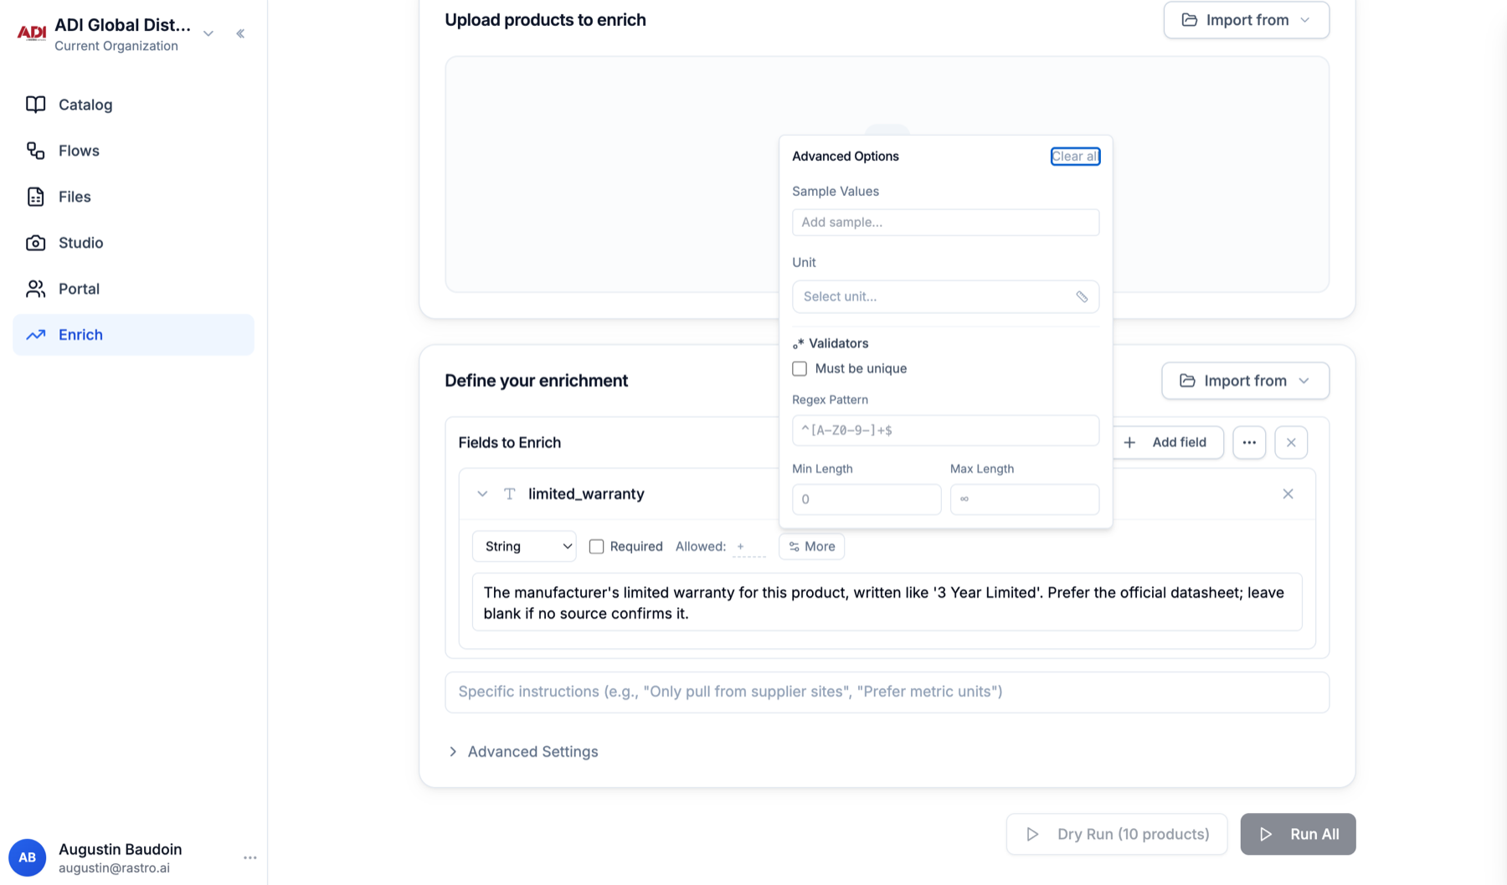Edit the limited warranty description text
Viewport: 1507px width, 885px height.
pos(887,603)
